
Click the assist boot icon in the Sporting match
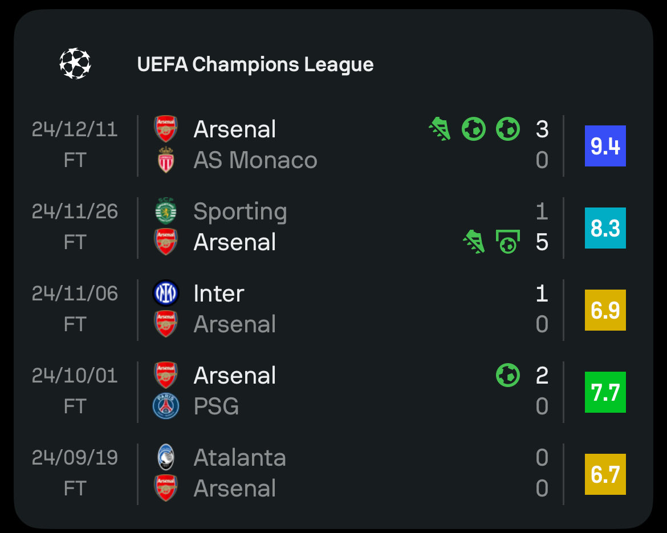coord(474,242)
